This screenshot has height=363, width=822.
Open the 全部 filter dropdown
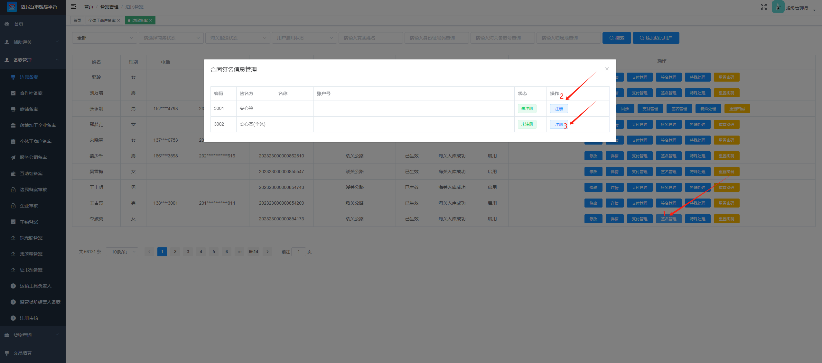click(105, 38)
